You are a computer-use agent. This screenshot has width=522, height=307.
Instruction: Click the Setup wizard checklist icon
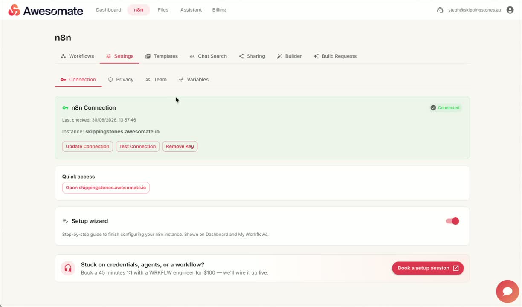point(65,221)
